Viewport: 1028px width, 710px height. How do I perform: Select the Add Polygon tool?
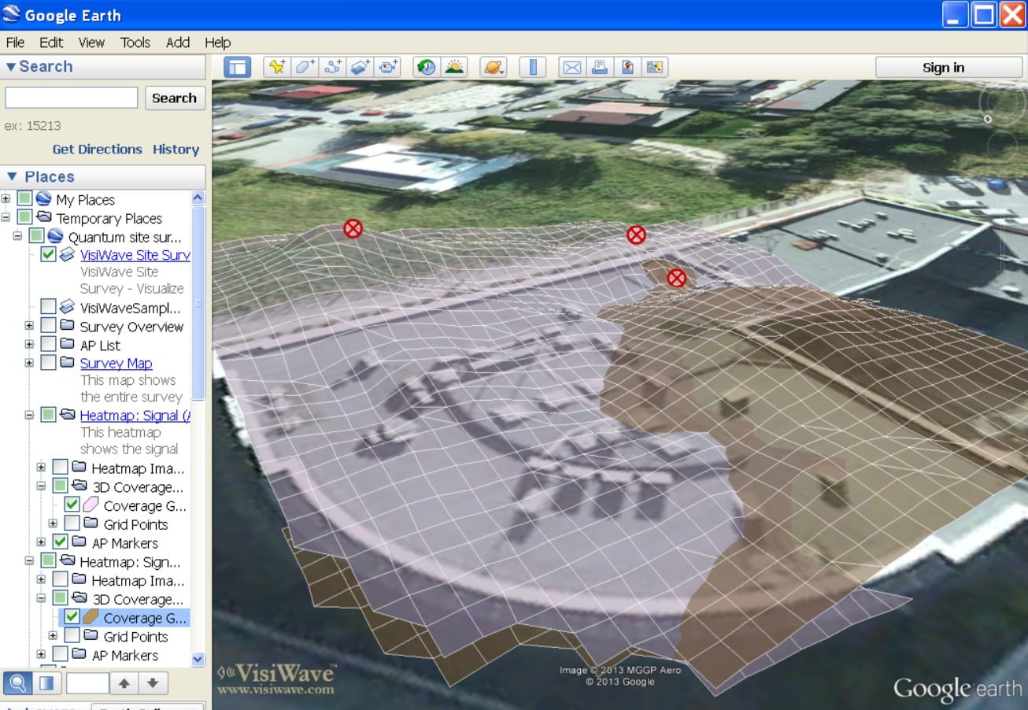304,67
